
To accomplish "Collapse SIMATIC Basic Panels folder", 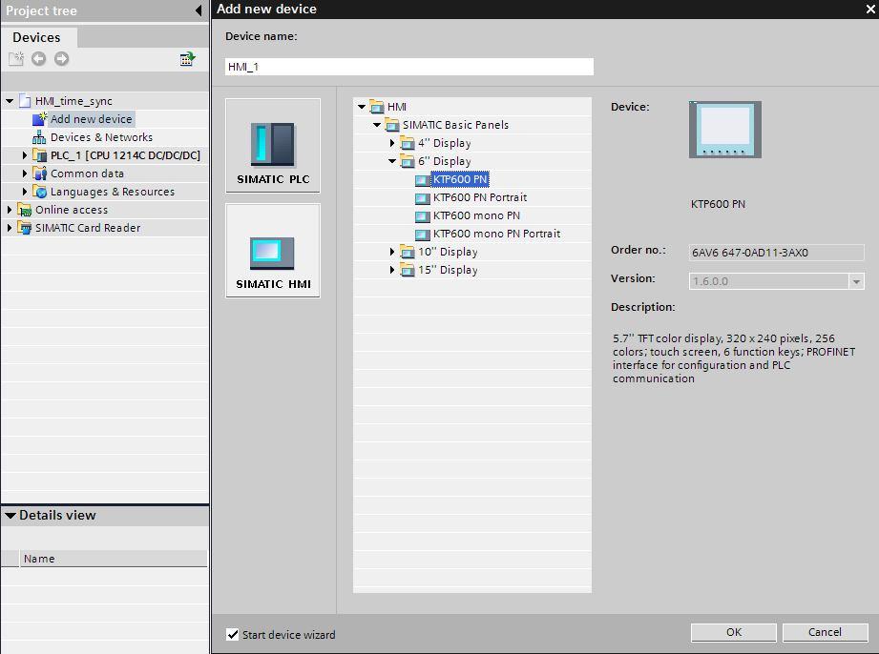I will coord(377,125).
